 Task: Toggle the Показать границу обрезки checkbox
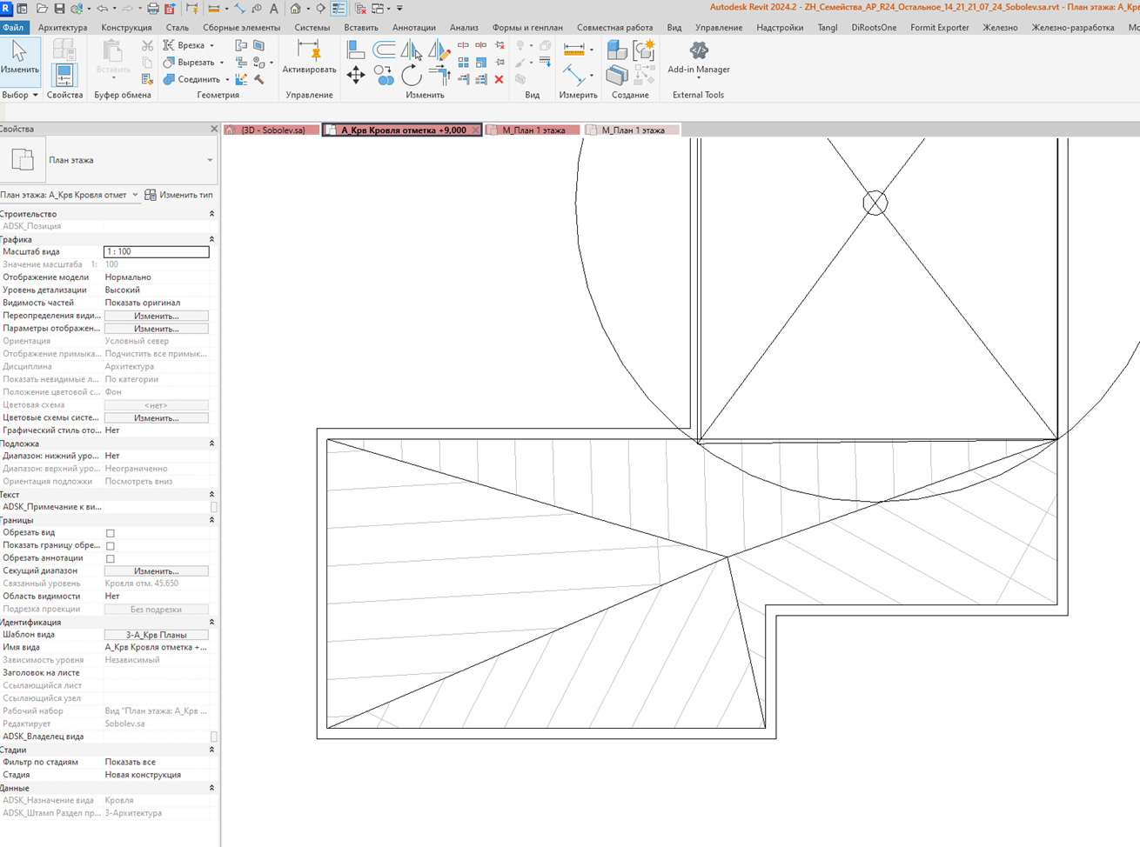pyautogui.click(x=111, y=546)
